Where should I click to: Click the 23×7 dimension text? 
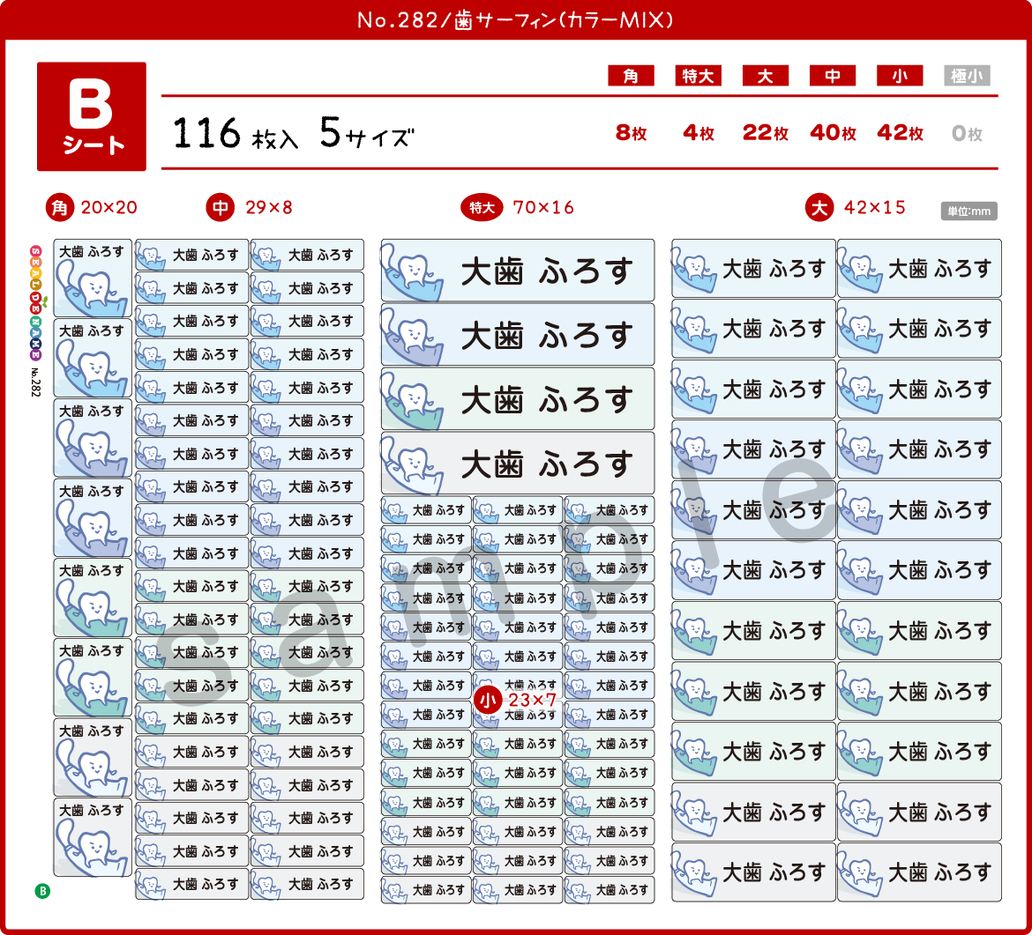[533, 701]
